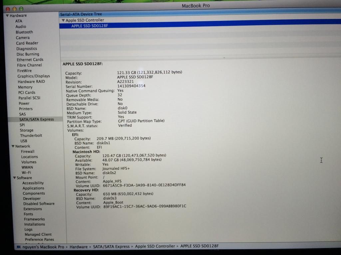Viewport: 341px width, 255px height.
Task: Select Fonts under Software
Action: pos(28,214)
